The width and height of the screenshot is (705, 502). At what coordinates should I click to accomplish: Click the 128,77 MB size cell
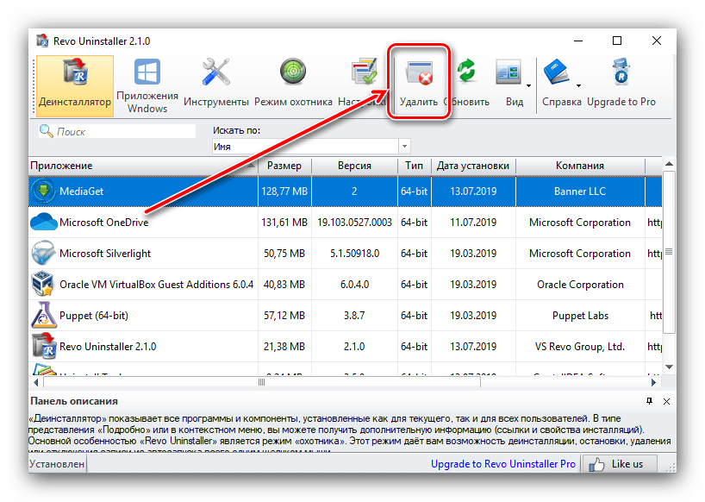coord(284,191)
